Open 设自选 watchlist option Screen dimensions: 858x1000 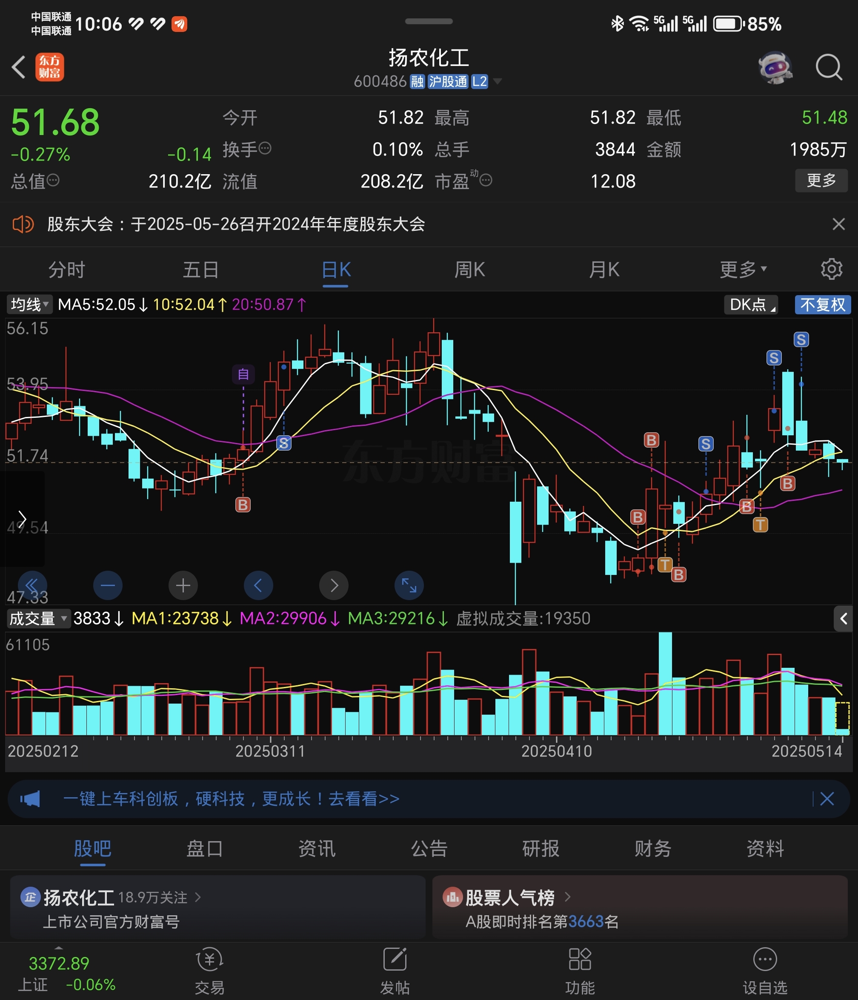pos(765,971)
